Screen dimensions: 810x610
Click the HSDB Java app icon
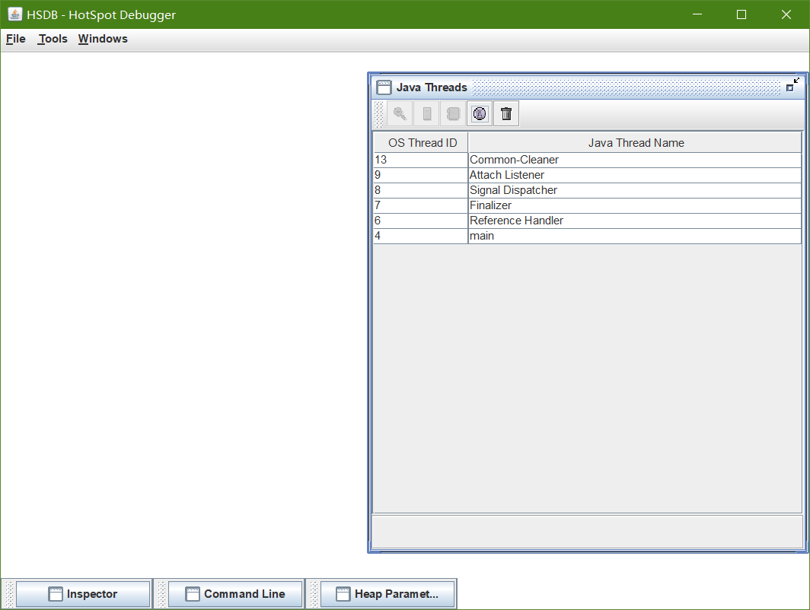click(14, 14)
